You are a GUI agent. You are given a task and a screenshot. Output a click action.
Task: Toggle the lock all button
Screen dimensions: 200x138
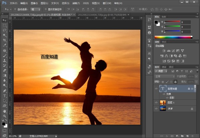175,82
